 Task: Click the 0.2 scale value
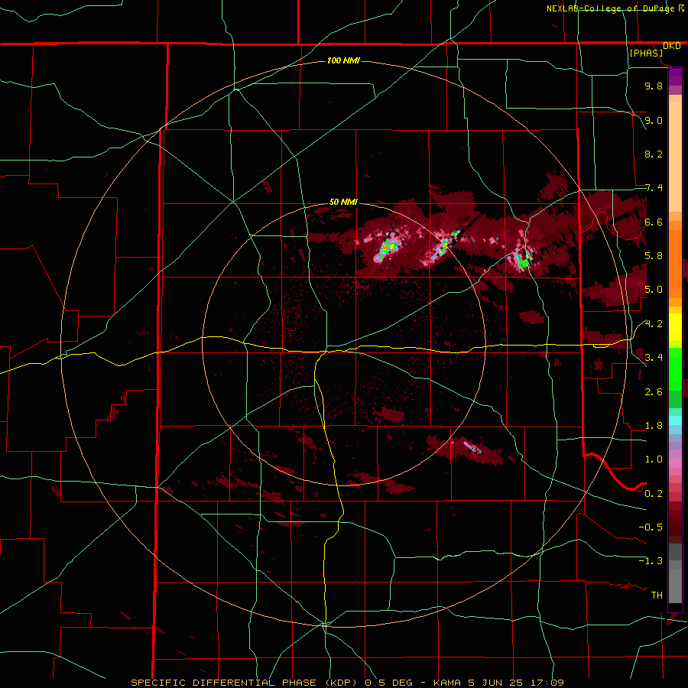click(x=654, y=494)
